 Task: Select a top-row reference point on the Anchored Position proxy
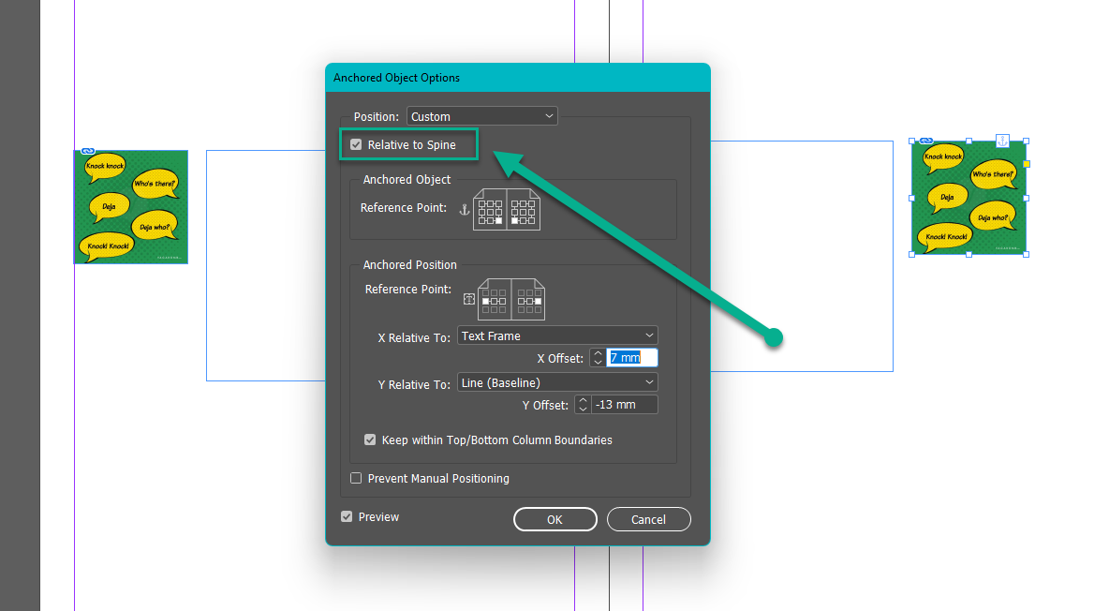pos(494,292)
